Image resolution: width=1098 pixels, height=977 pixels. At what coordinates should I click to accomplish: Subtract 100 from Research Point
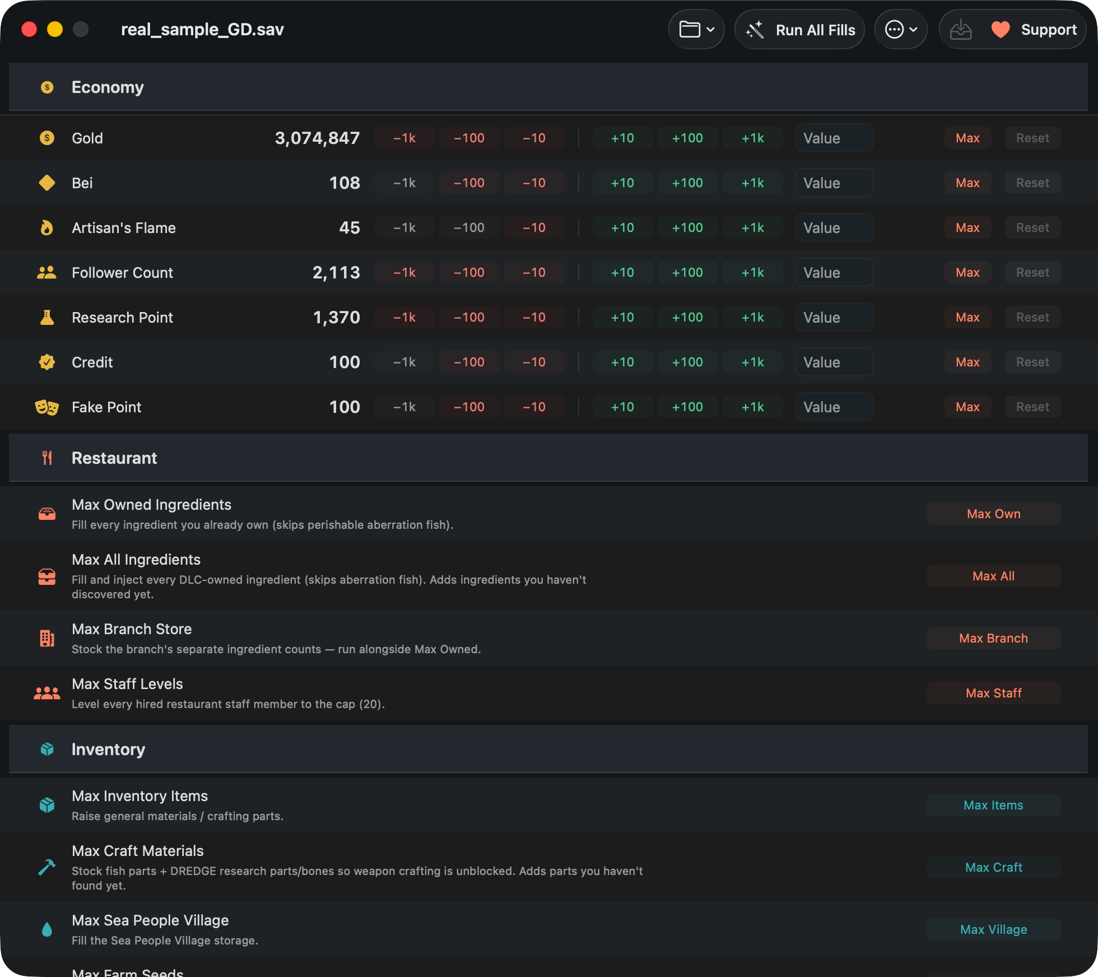coord(469,317)
